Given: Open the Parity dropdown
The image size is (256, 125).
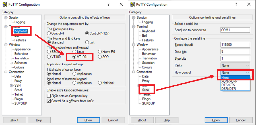Looking at the screenshot, I should tap(235, 66).
